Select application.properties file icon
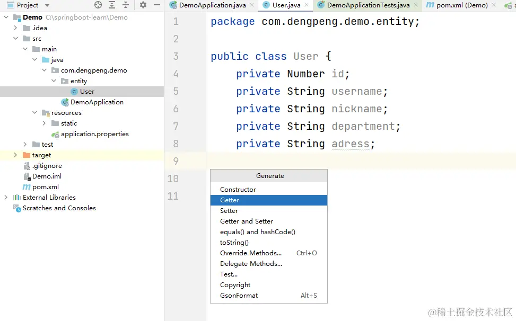The width and height of the screenshot is (516, 321). click(55, 134)
